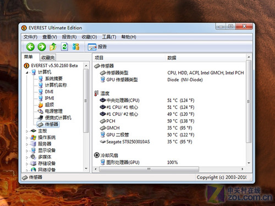Click the 59 °C (138 °F) PCH value

point(180,121)
